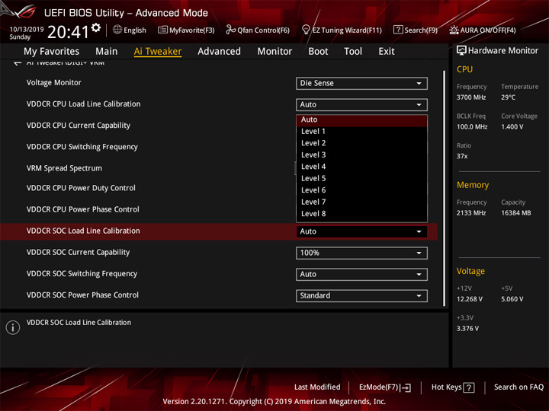Switch to Main tab
The image size is (549, 411).
tap(107, 52)
